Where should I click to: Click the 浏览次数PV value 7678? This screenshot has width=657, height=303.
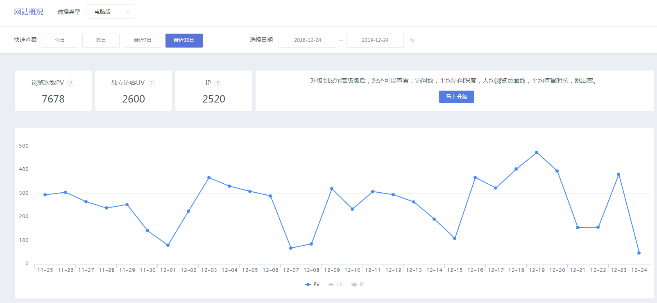[x=53, y=99]
